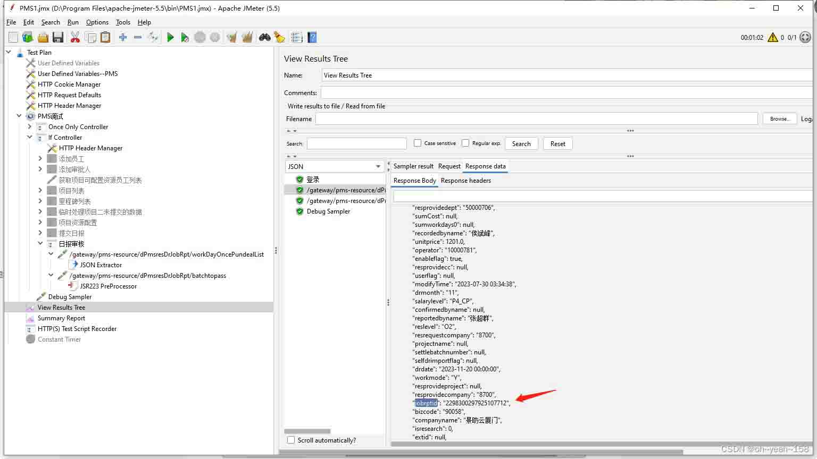The height and width of the screenshot is (459, 817).
Task: Click the Reset Search broom icon
Action: [279, 37]
